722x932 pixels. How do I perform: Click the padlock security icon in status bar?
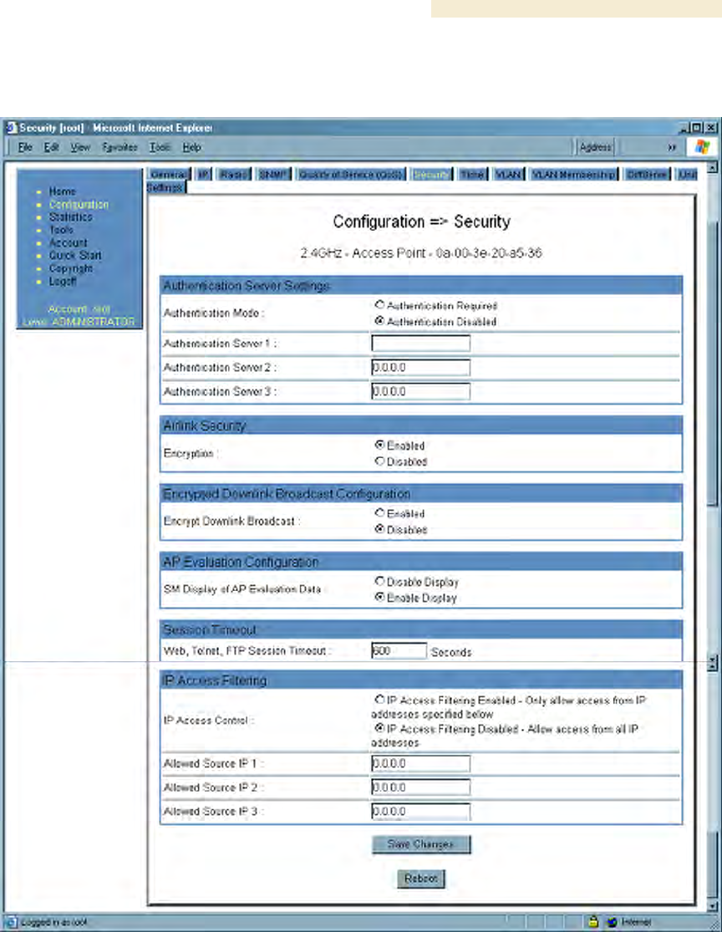pyautogui.click(x=592, y=921)
